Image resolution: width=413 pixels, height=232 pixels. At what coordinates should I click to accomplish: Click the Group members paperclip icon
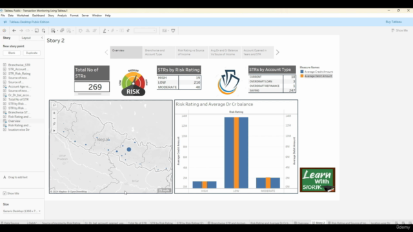113,30
